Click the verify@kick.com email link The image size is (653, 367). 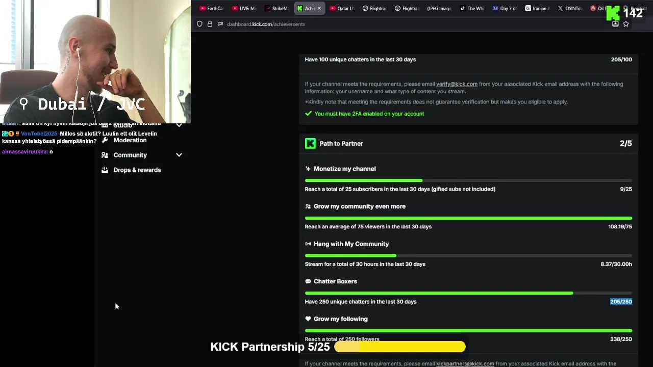point(457,84)
